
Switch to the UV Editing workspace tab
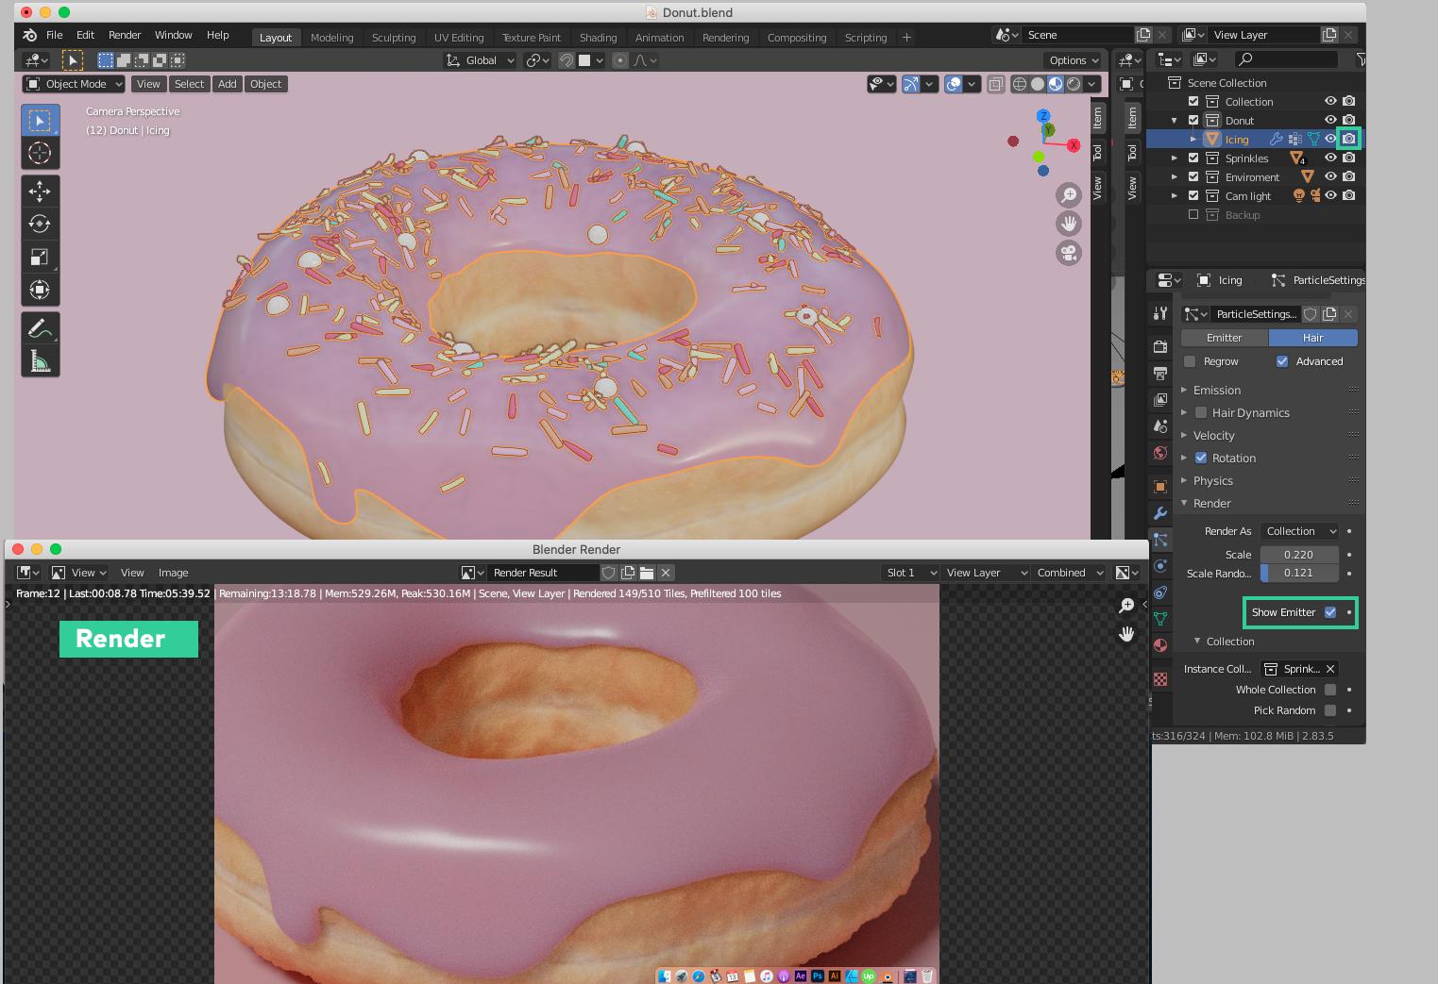point(459,38)
